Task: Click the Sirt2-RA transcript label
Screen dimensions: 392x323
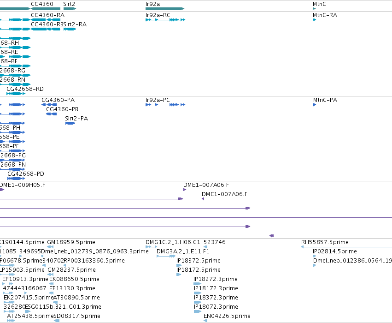Action: (x=75, y=24)
